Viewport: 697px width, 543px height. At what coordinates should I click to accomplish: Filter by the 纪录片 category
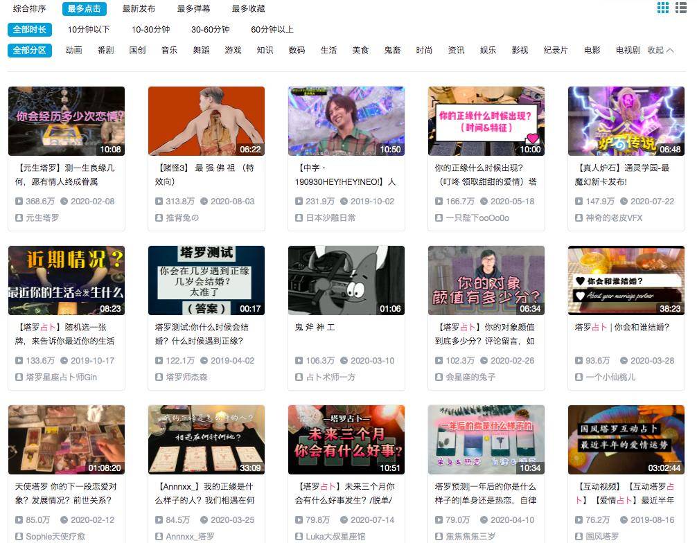click(556, 51)
